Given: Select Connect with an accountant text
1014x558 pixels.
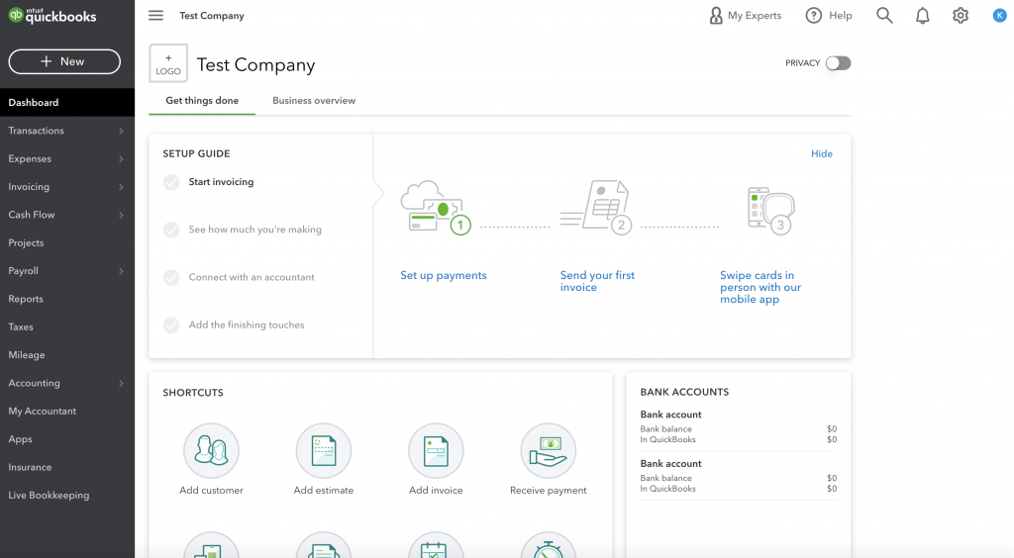Looking at the screenshot, I should pos(252,278).
